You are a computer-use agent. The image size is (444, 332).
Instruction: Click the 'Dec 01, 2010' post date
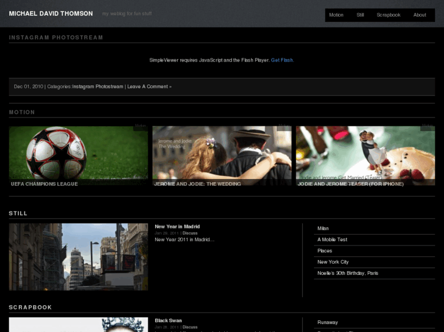pos(29,87)
